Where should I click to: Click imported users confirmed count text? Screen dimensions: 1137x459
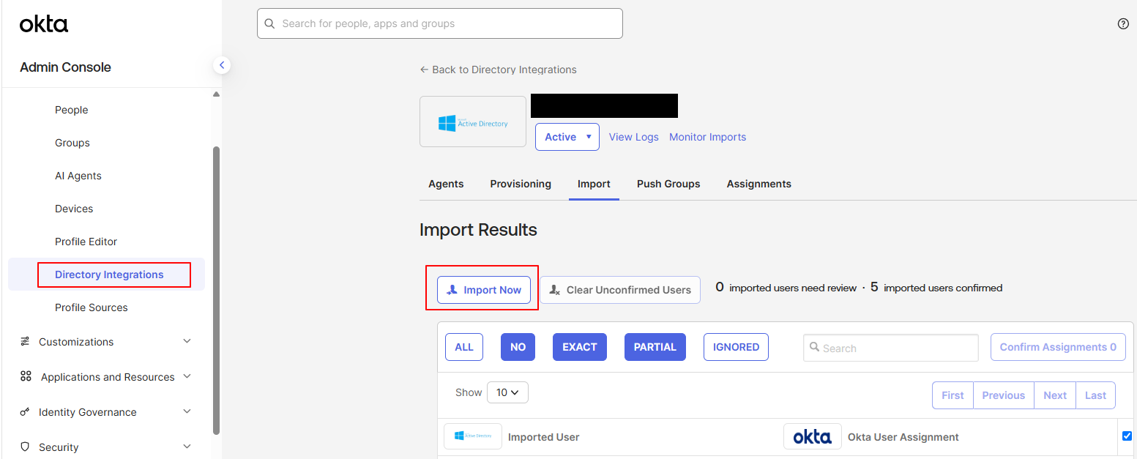(x=936, y=288)
